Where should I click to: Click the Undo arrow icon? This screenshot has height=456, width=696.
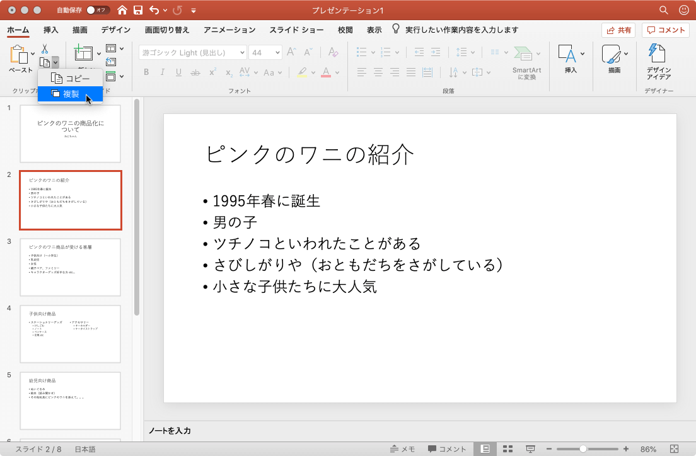(154, 10)
